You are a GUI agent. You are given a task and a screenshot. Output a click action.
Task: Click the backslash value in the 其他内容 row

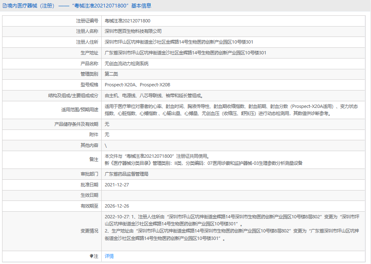[x=106, y=146]
